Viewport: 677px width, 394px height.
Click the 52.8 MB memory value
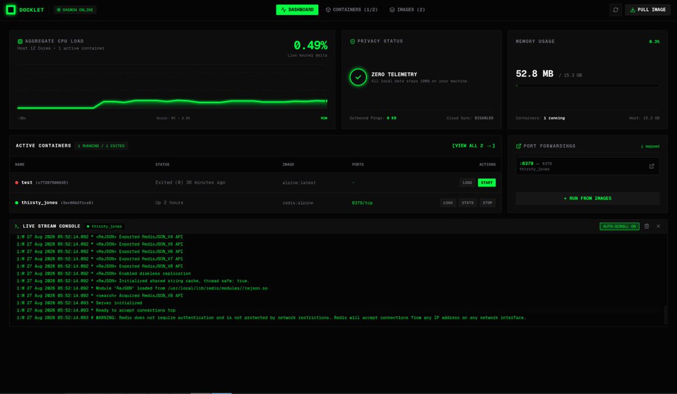[535, 73]
